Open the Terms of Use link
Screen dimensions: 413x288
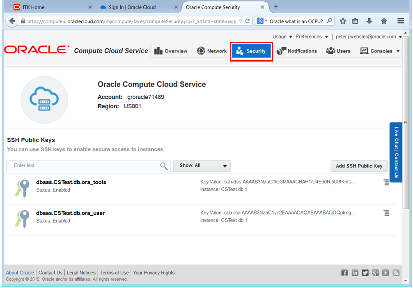point(115,273)
